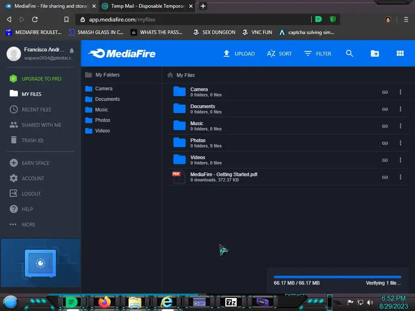
Task: Open options menu for Photos folder
Action: [400, 143]
